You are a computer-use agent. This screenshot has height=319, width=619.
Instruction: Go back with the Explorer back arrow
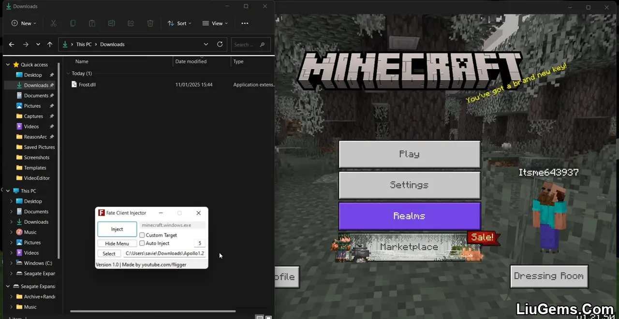point(12,44)
